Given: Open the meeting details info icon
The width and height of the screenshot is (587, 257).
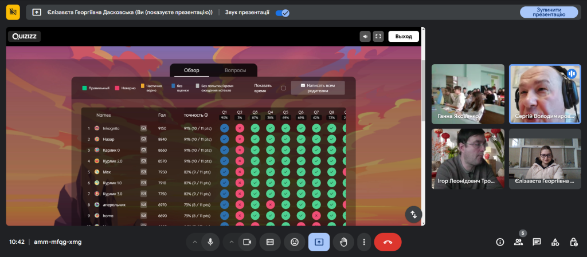Looking at the screenshot, I should click(x=500, y=242).
